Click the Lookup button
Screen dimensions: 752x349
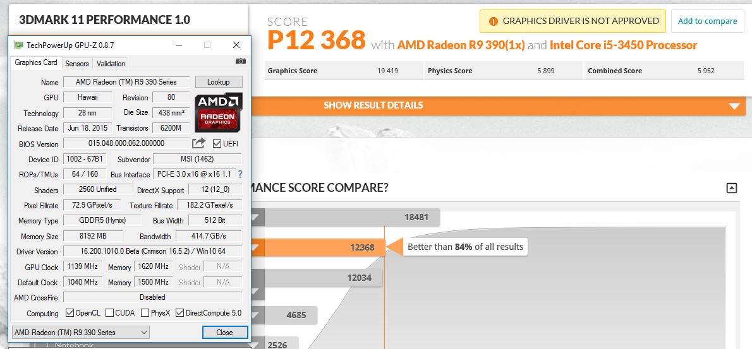[218, 82]
